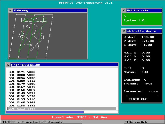Viewport: 165px width, 124px height.
Task: Click the System i.O. status message
Action: tap(135, 20)
